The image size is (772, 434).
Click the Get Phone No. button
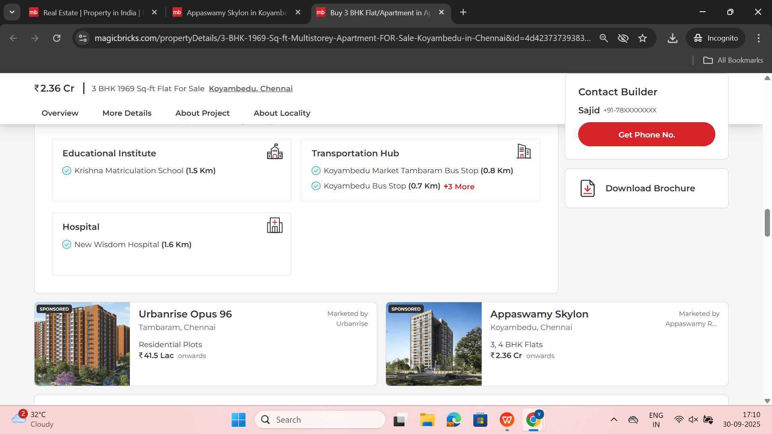(x=647, y=135)
